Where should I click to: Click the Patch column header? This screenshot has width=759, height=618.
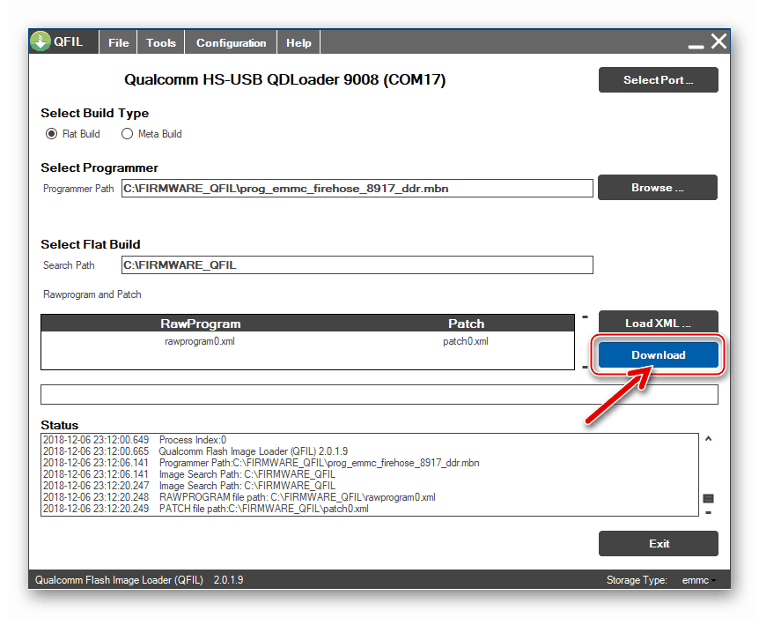pos(466,324)
